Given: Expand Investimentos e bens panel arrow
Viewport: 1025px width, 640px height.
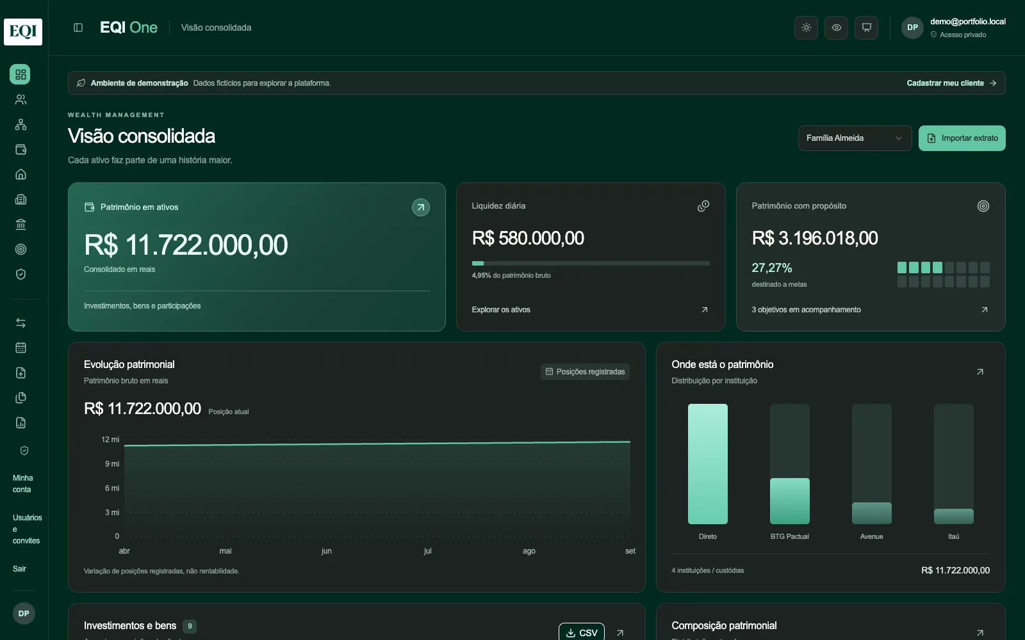Looking at the screenshot, I should coord(620,632).
